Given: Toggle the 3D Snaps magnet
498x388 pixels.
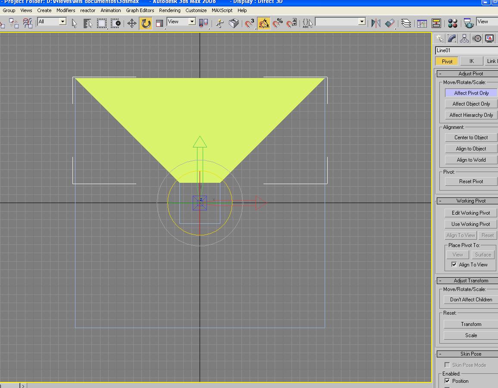Looking at the screenshot, I should pos(250,23).
